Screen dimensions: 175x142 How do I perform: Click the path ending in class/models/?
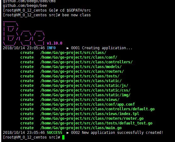click(81, 67)
